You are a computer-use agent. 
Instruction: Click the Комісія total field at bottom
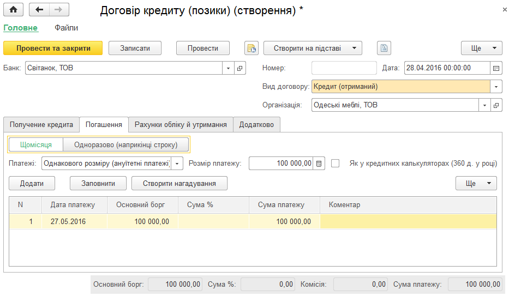tap(360, 285)
